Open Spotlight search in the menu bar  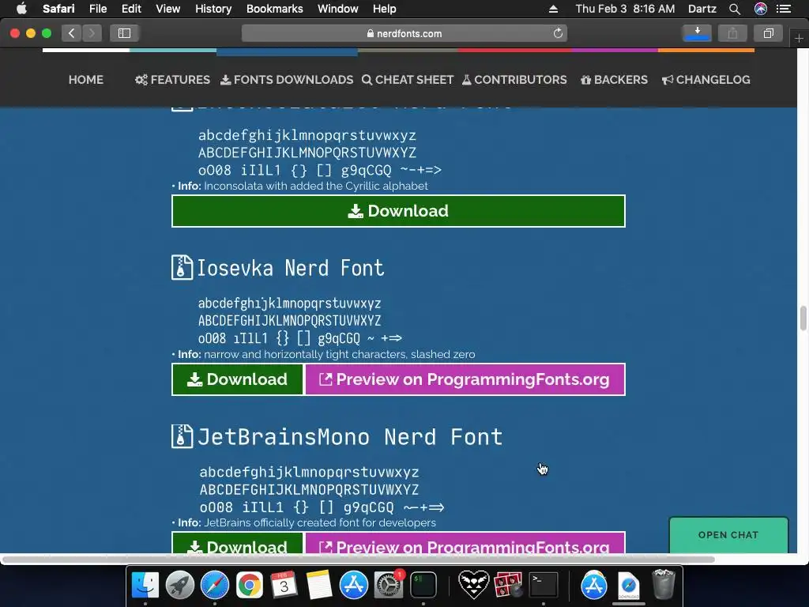[735, 9]
